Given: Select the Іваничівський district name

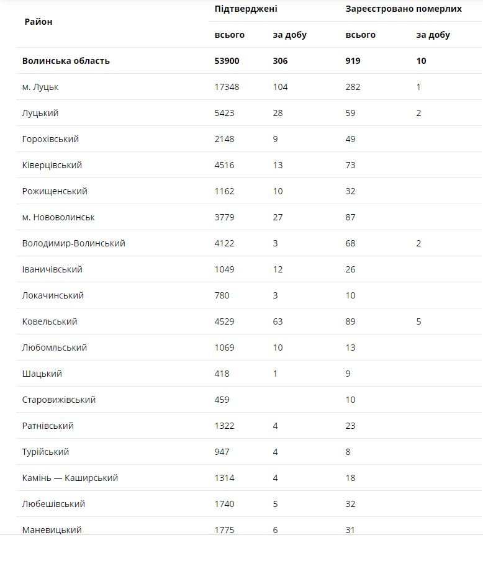Looking at the screenshot, I should [x=52, y=269].
